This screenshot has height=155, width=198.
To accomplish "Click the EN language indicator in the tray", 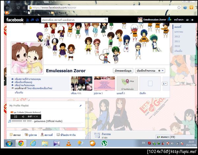I will (144, 143).
